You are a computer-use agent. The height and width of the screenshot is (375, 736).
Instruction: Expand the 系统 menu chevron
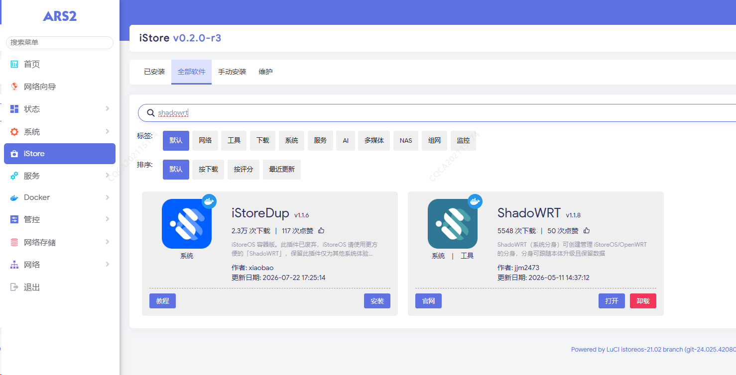pyautogui.click(x=108, y=131)
